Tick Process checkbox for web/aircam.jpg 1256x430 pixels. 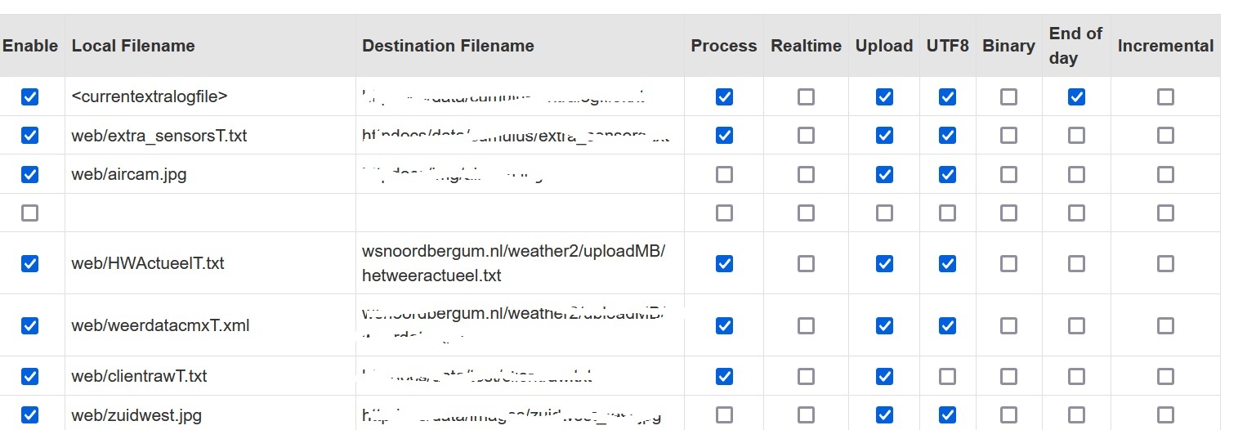tap(724, 174)
